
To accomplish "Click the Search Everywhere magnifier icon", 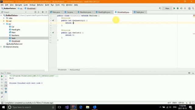I will pyautogui.click(x=193, y=8).
